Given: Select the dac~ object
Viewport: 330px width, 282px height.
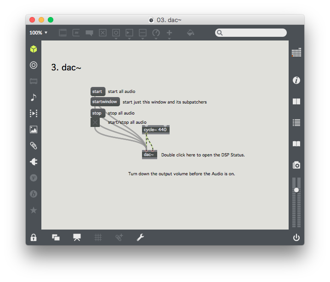Looking at the screenshot, I should 149,155.
